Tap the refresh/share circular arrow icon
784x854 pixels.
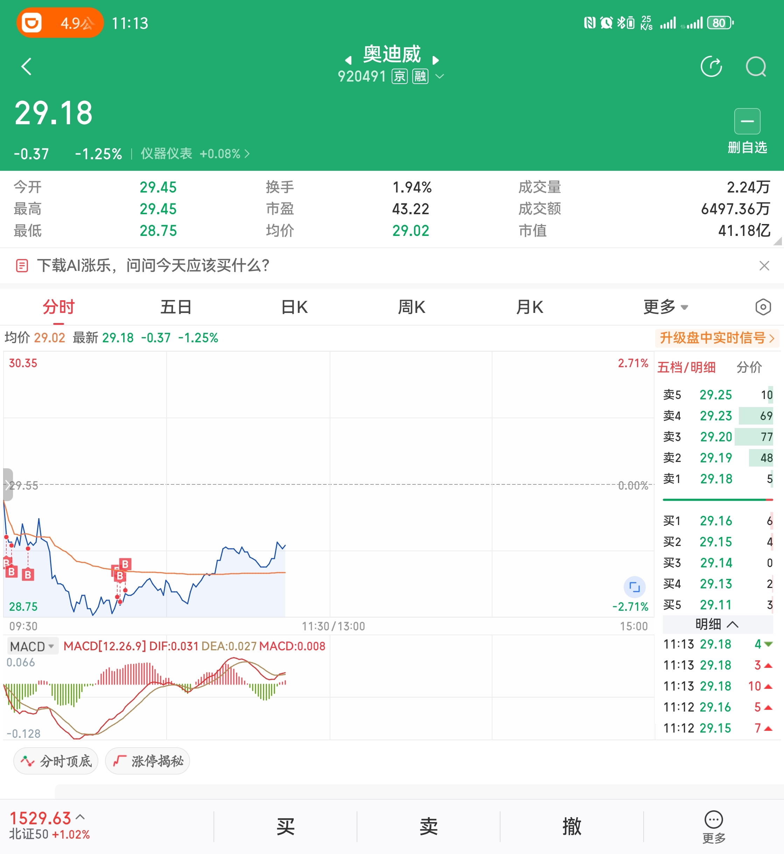tap(711, 66)
